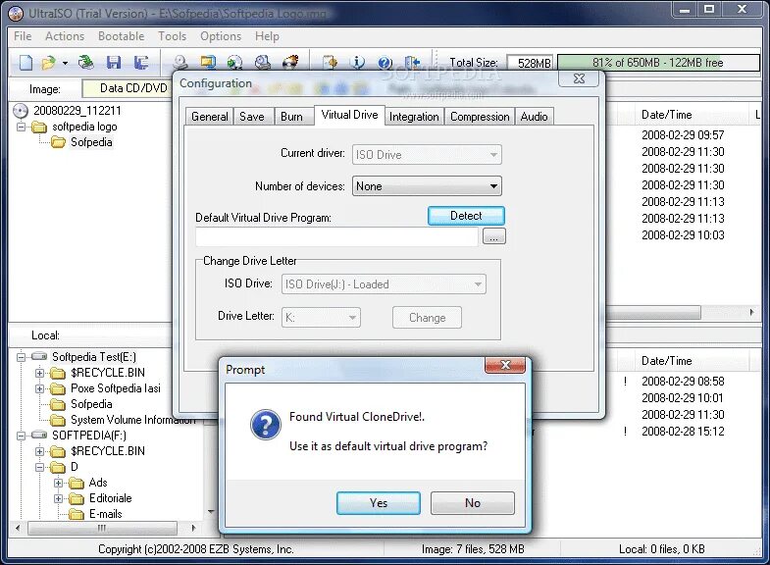
Task: Click the Burn CD/DVD image toolbar icon
Action: click(290, 63)
